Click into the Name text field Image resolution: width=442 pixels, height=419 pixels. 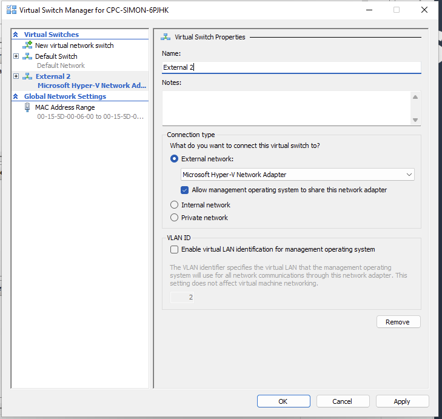click(291, 68)
